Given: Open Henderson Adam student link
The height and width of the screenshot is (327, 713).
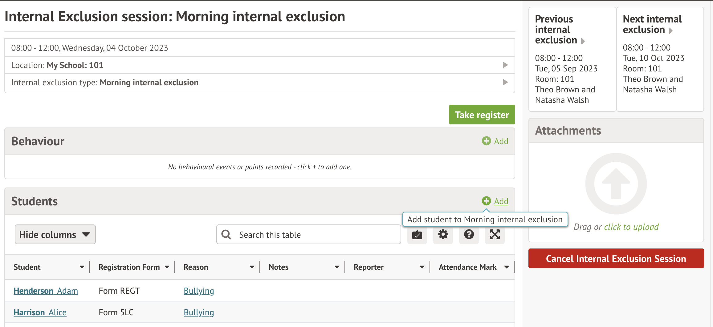Looking at the screenshot, I should pyautogui.click(x=46, y=291).
